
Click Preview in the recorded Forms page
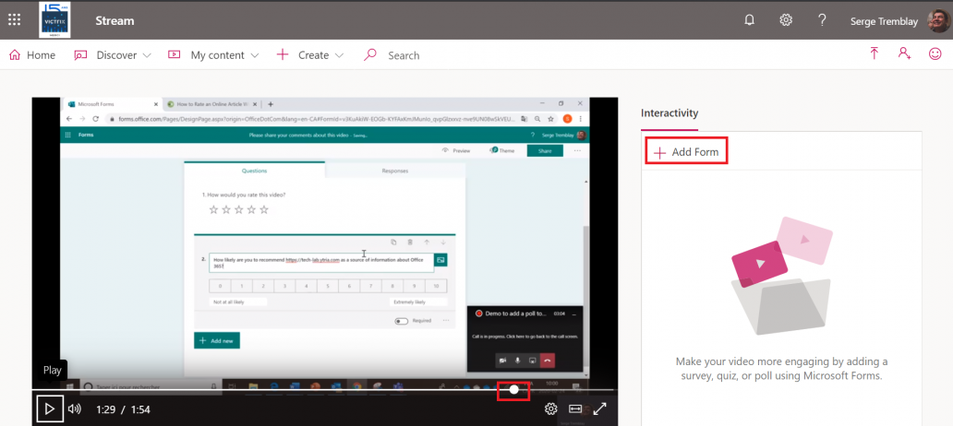pyautogui.click(x=456, y=150)
